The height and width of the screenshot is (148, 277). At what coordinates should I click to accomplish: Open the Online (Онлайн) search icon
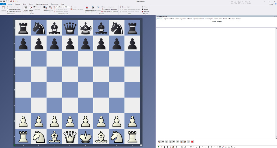click(x=45, y=8)
